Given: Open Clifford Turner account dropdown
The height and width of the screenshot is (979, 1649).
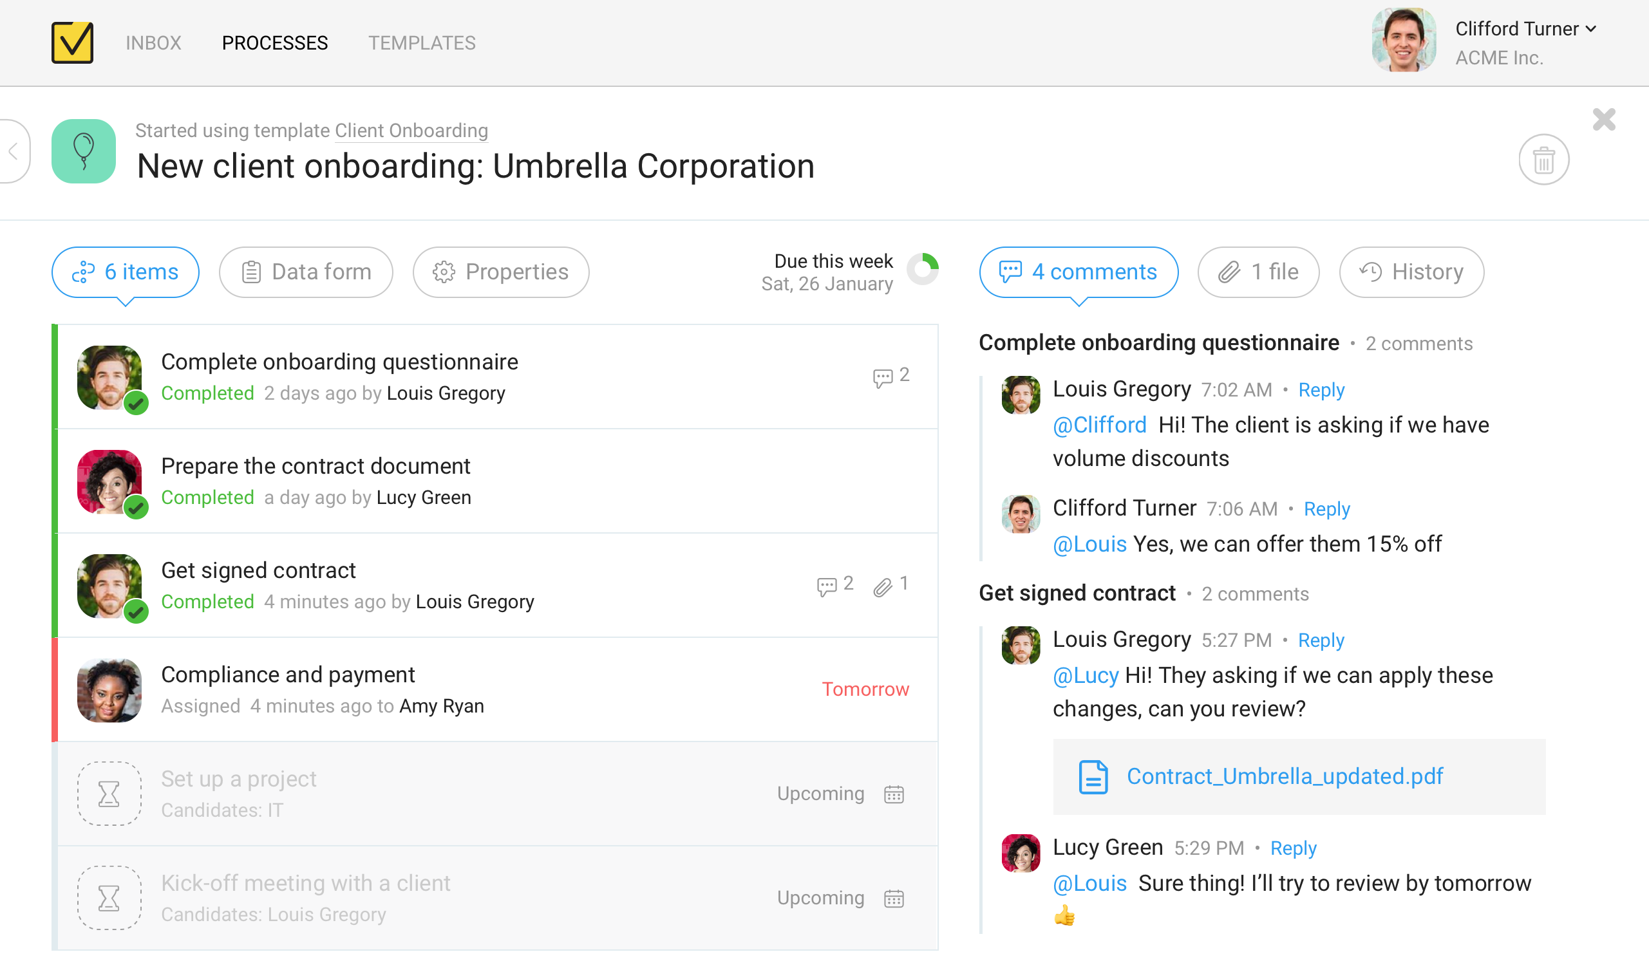Looking at the screenshot, I should point(1525,29).
